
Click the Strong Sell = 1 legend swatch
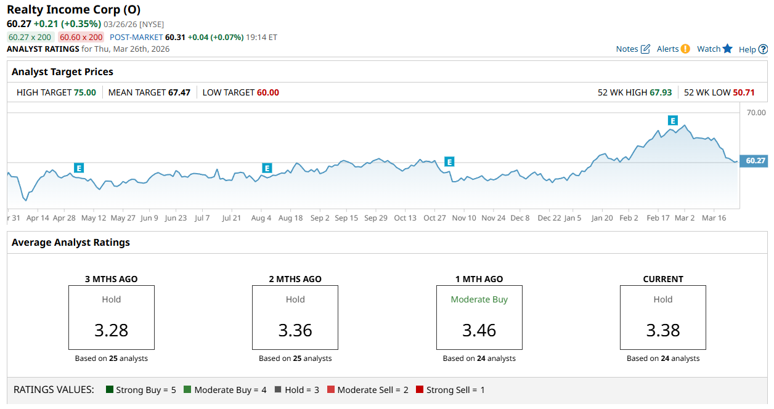(420, 390)
